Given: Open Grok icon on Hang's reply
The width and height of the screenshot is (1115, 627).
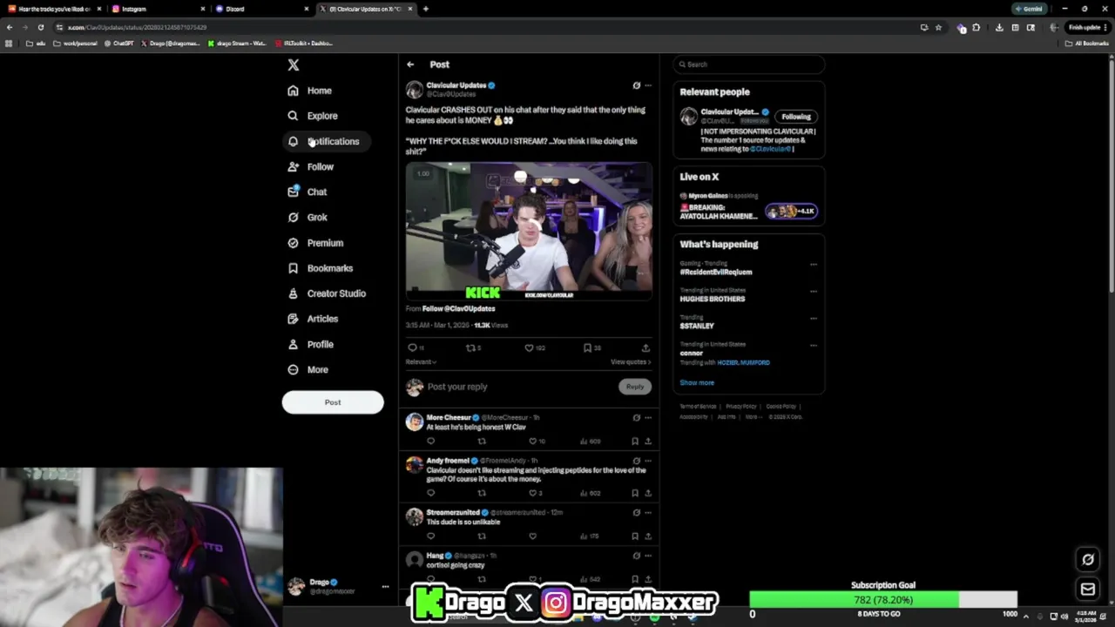Looking at the screenshot, I should coord(636,556).
